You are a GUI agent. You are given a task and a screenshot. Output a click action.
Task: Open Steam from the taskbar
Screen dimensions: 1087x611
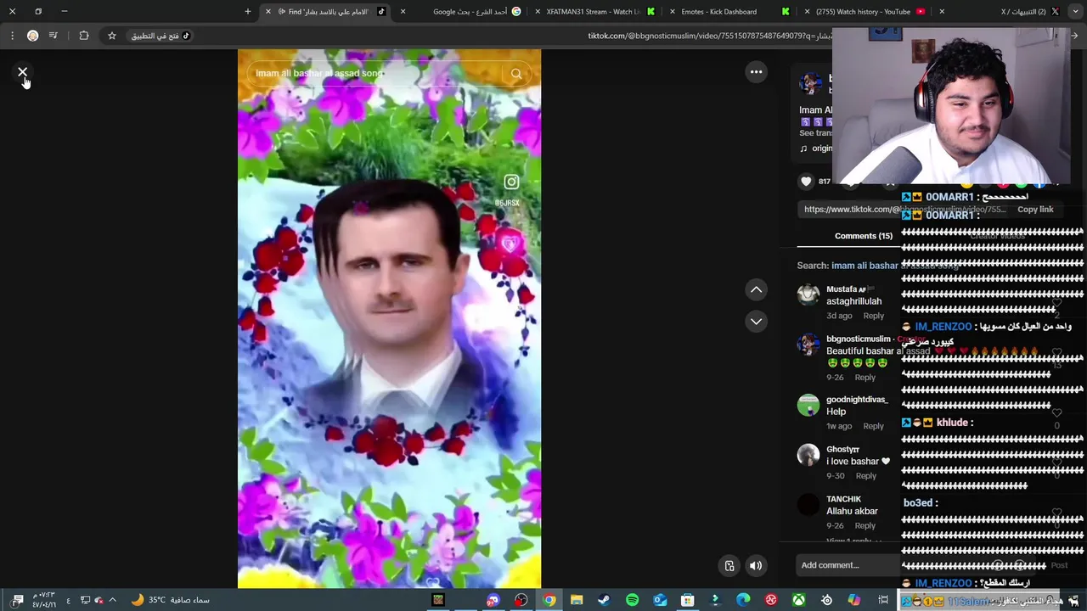point(604,600)
